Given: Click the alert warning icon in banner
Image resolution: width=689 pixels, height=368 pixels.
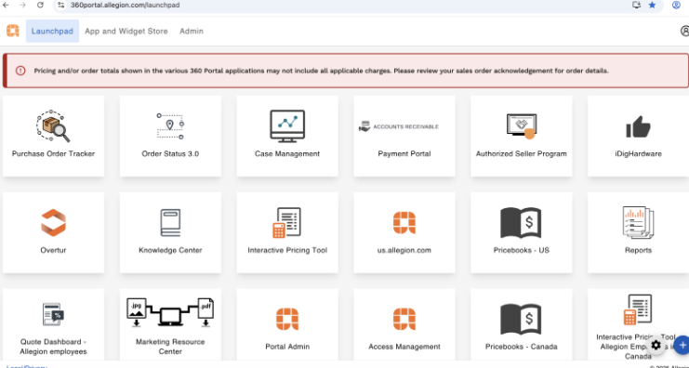Looking at the screenshot, I should (20, 71).
